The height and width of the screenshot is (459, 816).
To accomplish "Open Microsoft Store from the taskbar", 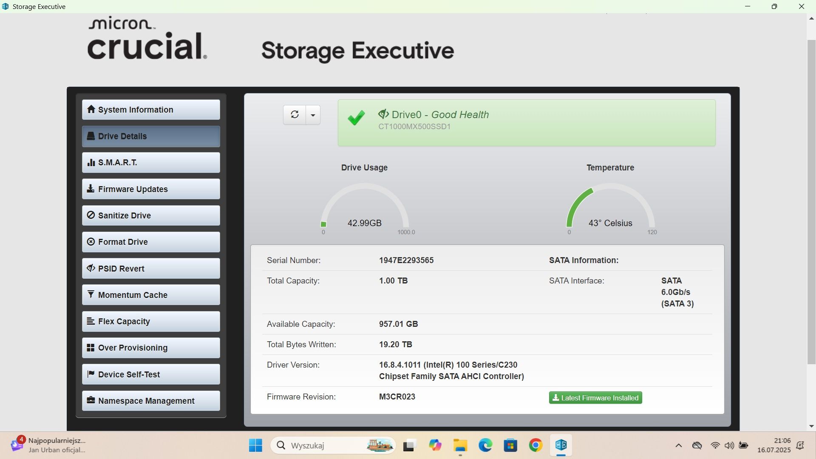I will coord(510,445).
